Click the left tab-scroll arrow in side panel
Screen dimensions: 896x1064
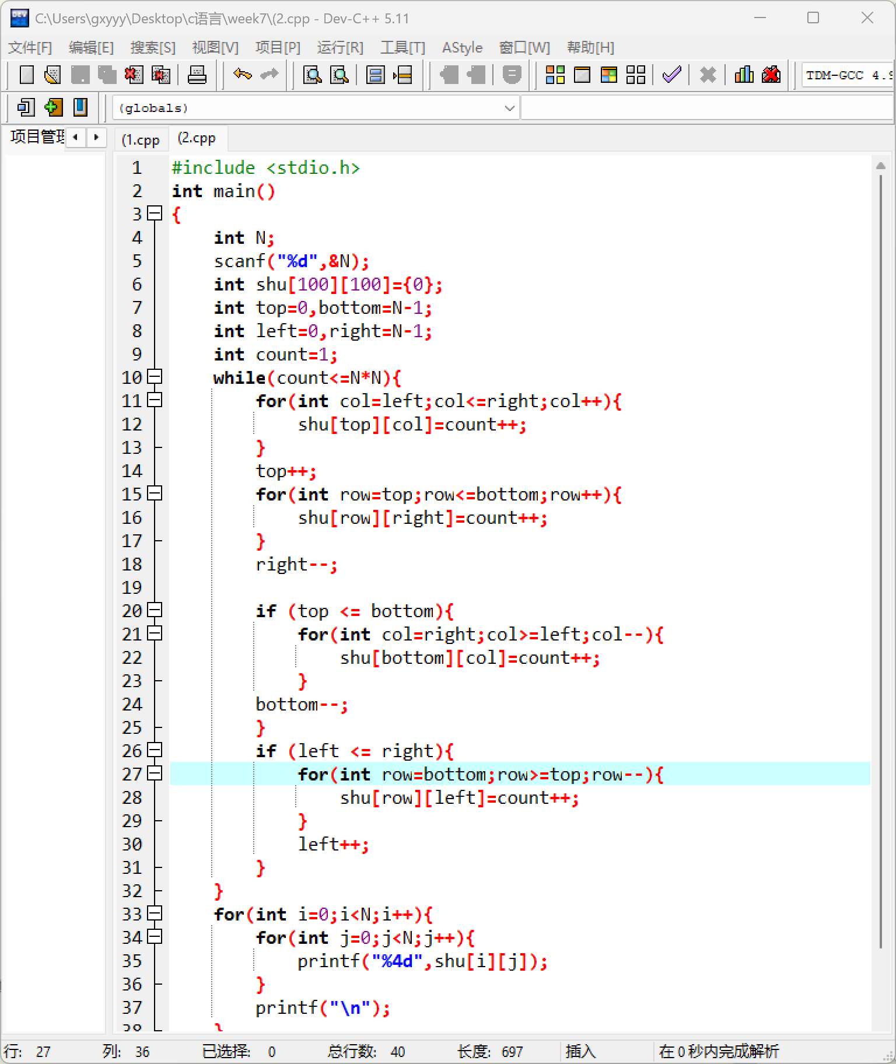coord(75,137)
